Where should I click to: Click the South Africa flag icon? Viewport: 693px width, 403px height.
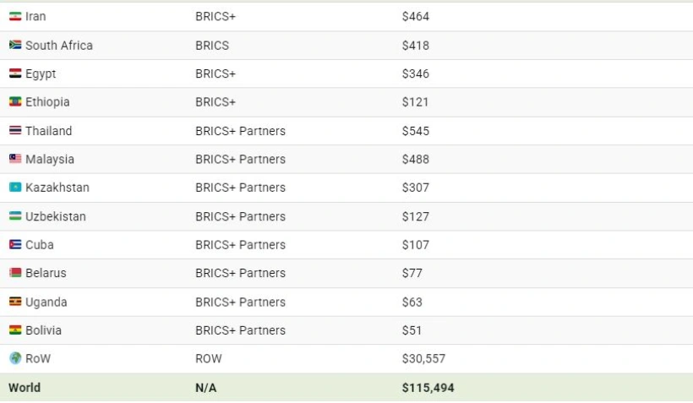pos(15,45)
